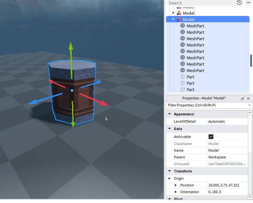Expand the Orientation property

point(176,192)
